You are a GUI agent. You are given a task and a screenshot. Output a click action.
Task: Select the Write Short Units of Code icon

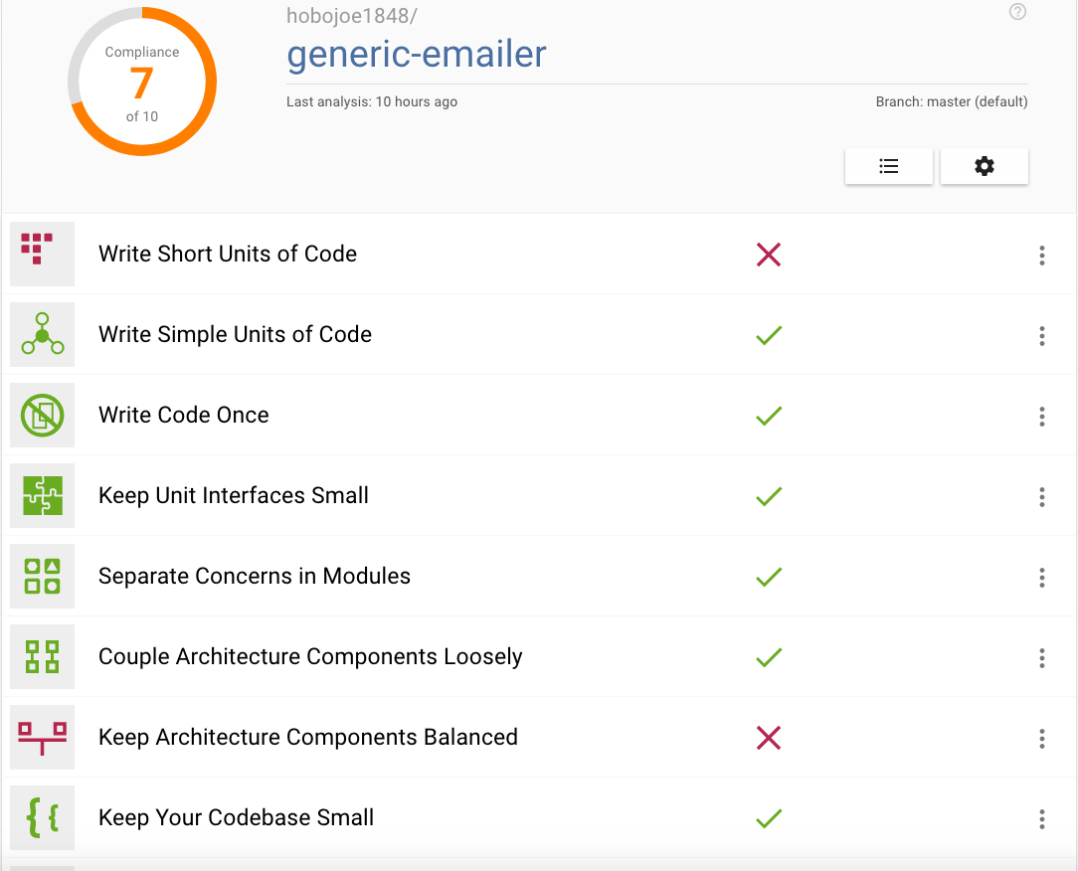click(42, 254)
